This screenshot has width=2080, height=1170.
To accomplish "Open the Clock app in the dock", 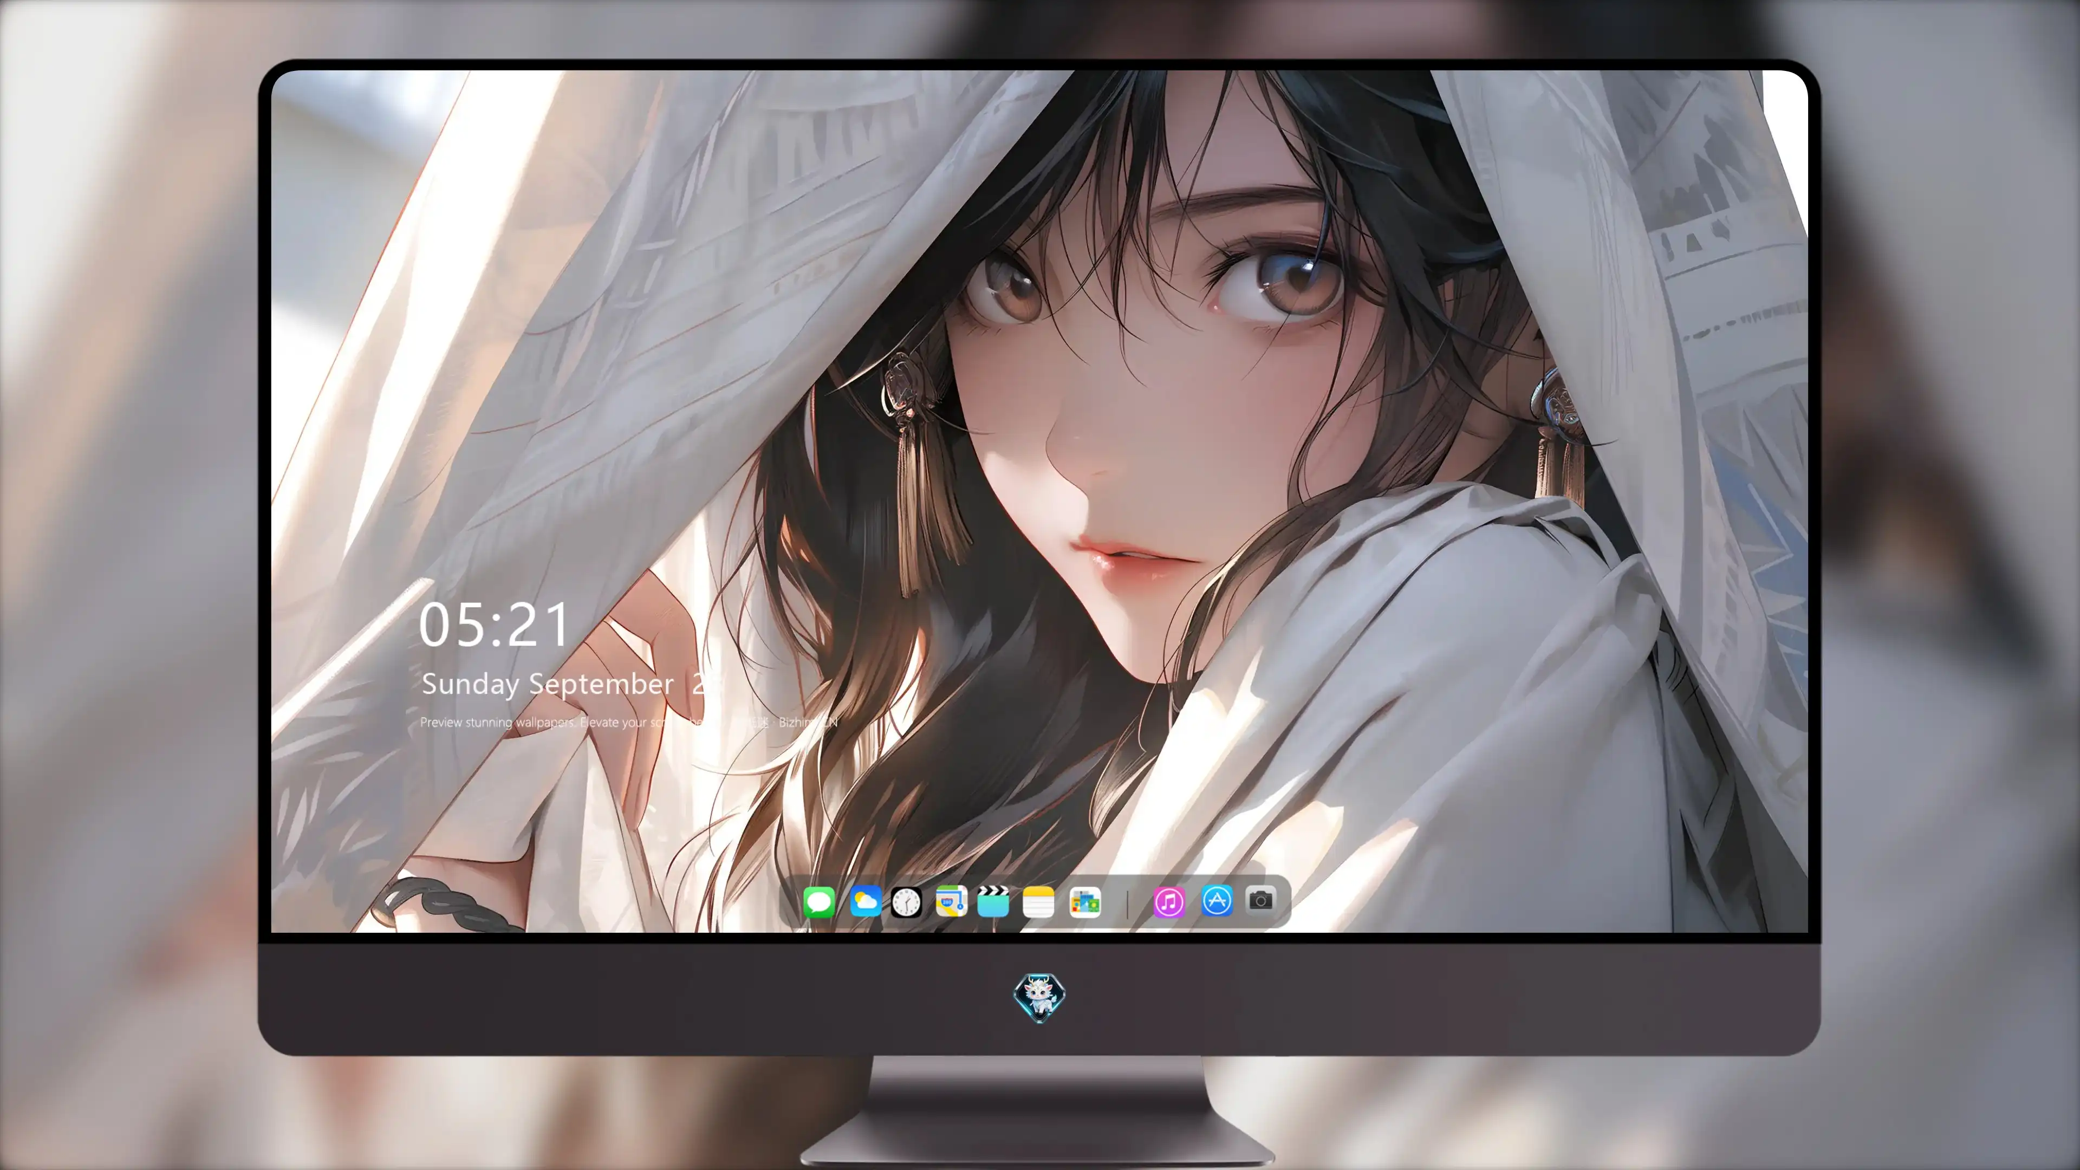I will coord(906,902).
